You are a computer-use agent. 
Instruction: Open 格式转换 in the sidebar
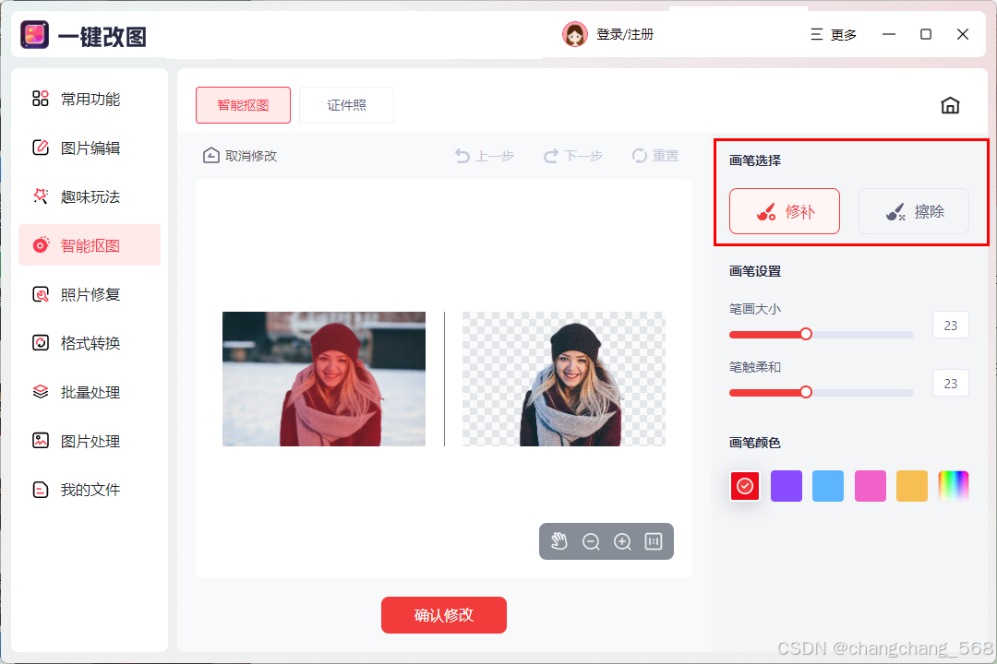(x=89, y=343)
